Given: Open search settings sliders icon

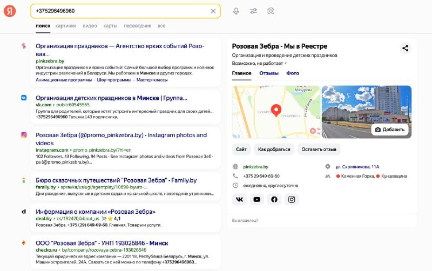Looking at the screenshot, I should coord(253,11).
